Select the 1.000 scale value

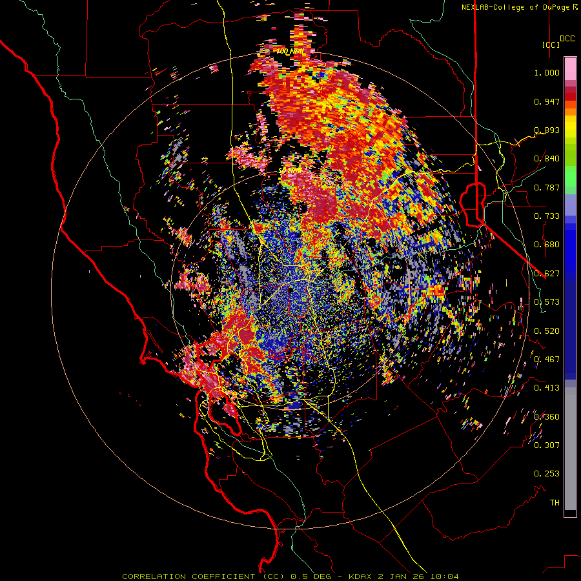click(547, 72)
